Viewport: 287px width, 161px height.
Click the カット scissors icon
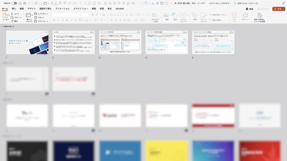[12, 14]
